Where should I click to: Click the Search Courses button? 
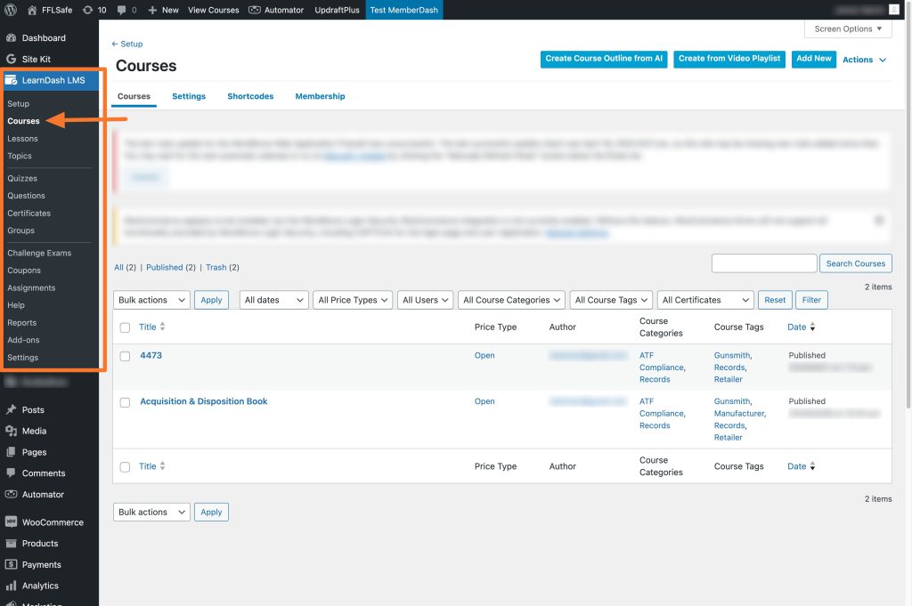(856, 263)
